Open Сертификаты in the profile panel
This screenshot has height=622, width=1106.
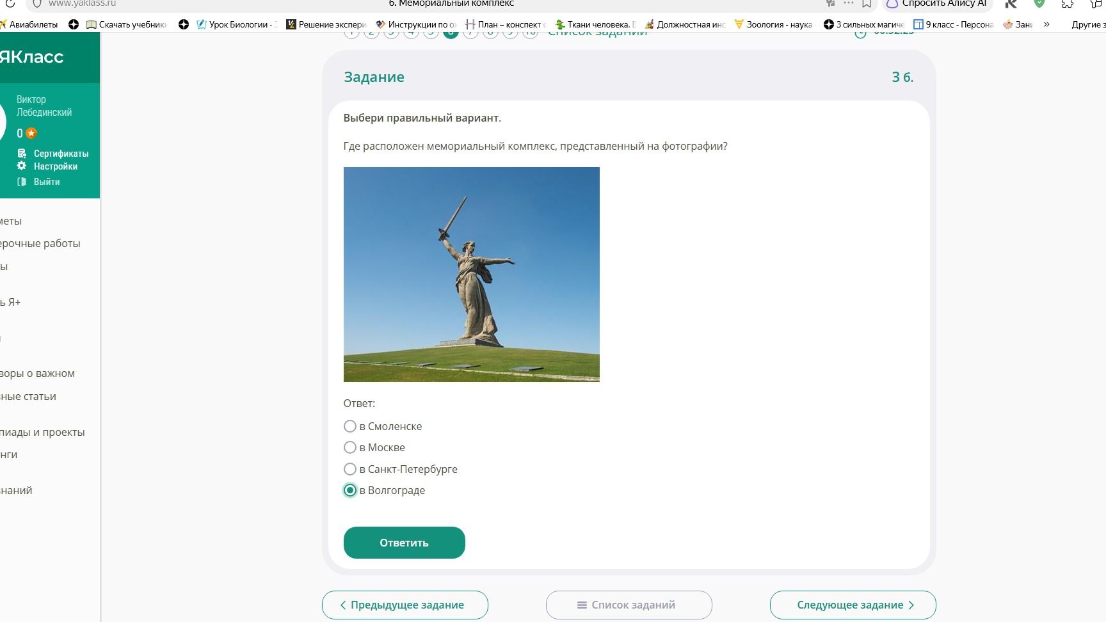tap(61, 154)
